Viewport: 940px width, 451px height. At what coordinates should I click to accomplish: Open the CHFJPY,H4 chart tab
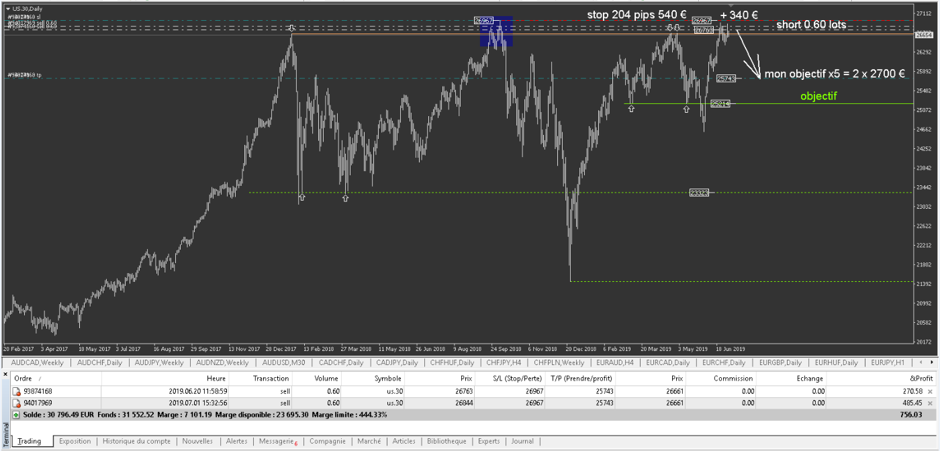[x=504, y=363]
